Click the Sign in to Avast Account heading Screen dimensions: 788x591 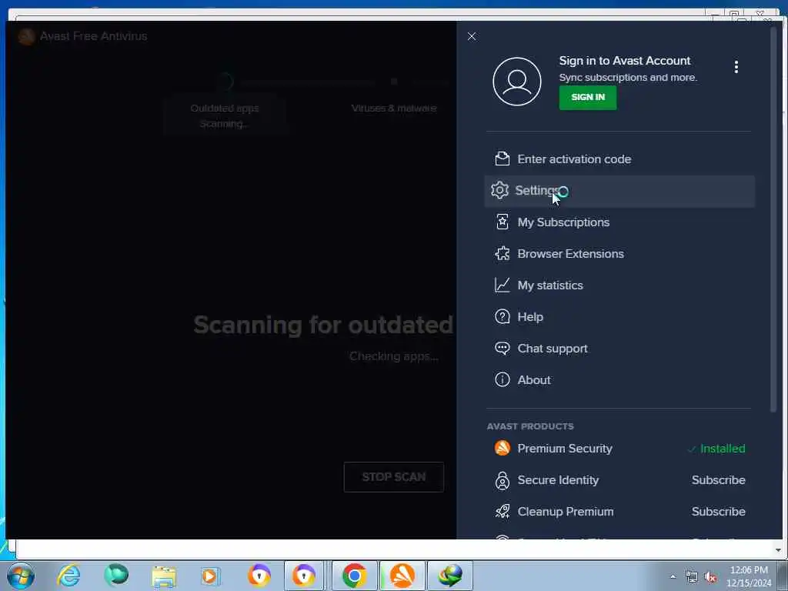(x=625, y=61)
